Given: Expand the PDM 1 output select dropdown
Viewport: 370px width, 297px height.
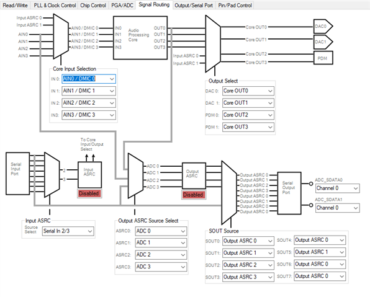Looking at the screenshot, I should pyautogui.click(x=248, y=127).
